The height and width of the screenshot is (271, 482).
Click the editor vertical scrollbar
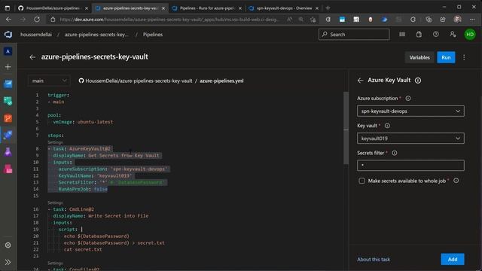(x=346, y=128)
